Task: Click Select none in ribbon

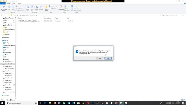Action: pos(75,8)
